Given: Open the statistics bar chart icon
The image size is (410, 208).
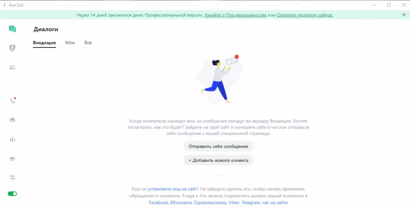Looking at the screenshot, I should 13,139.
